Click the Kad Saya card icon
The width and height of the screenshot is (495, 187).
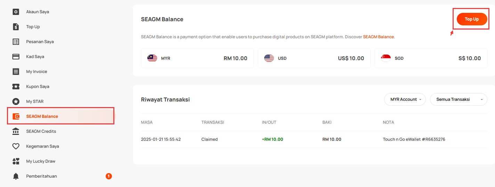point(16,57)
